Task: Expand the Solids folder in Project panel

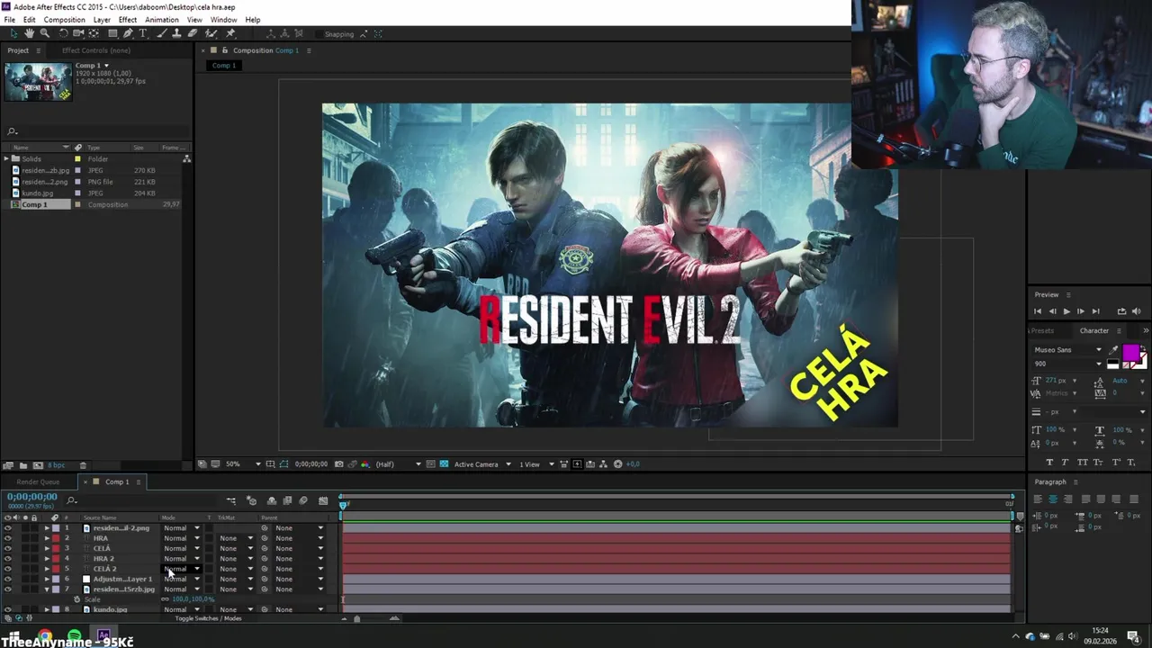Action: pyautogui.click(x=6, y=158)
